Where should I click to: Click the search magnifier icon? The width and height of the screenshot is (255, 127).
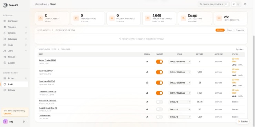click(201, 4)
